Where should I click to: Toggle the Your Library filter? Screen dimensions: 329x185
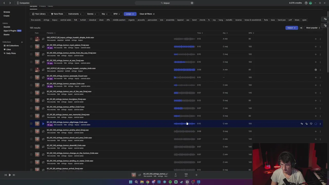click(39, 14)
